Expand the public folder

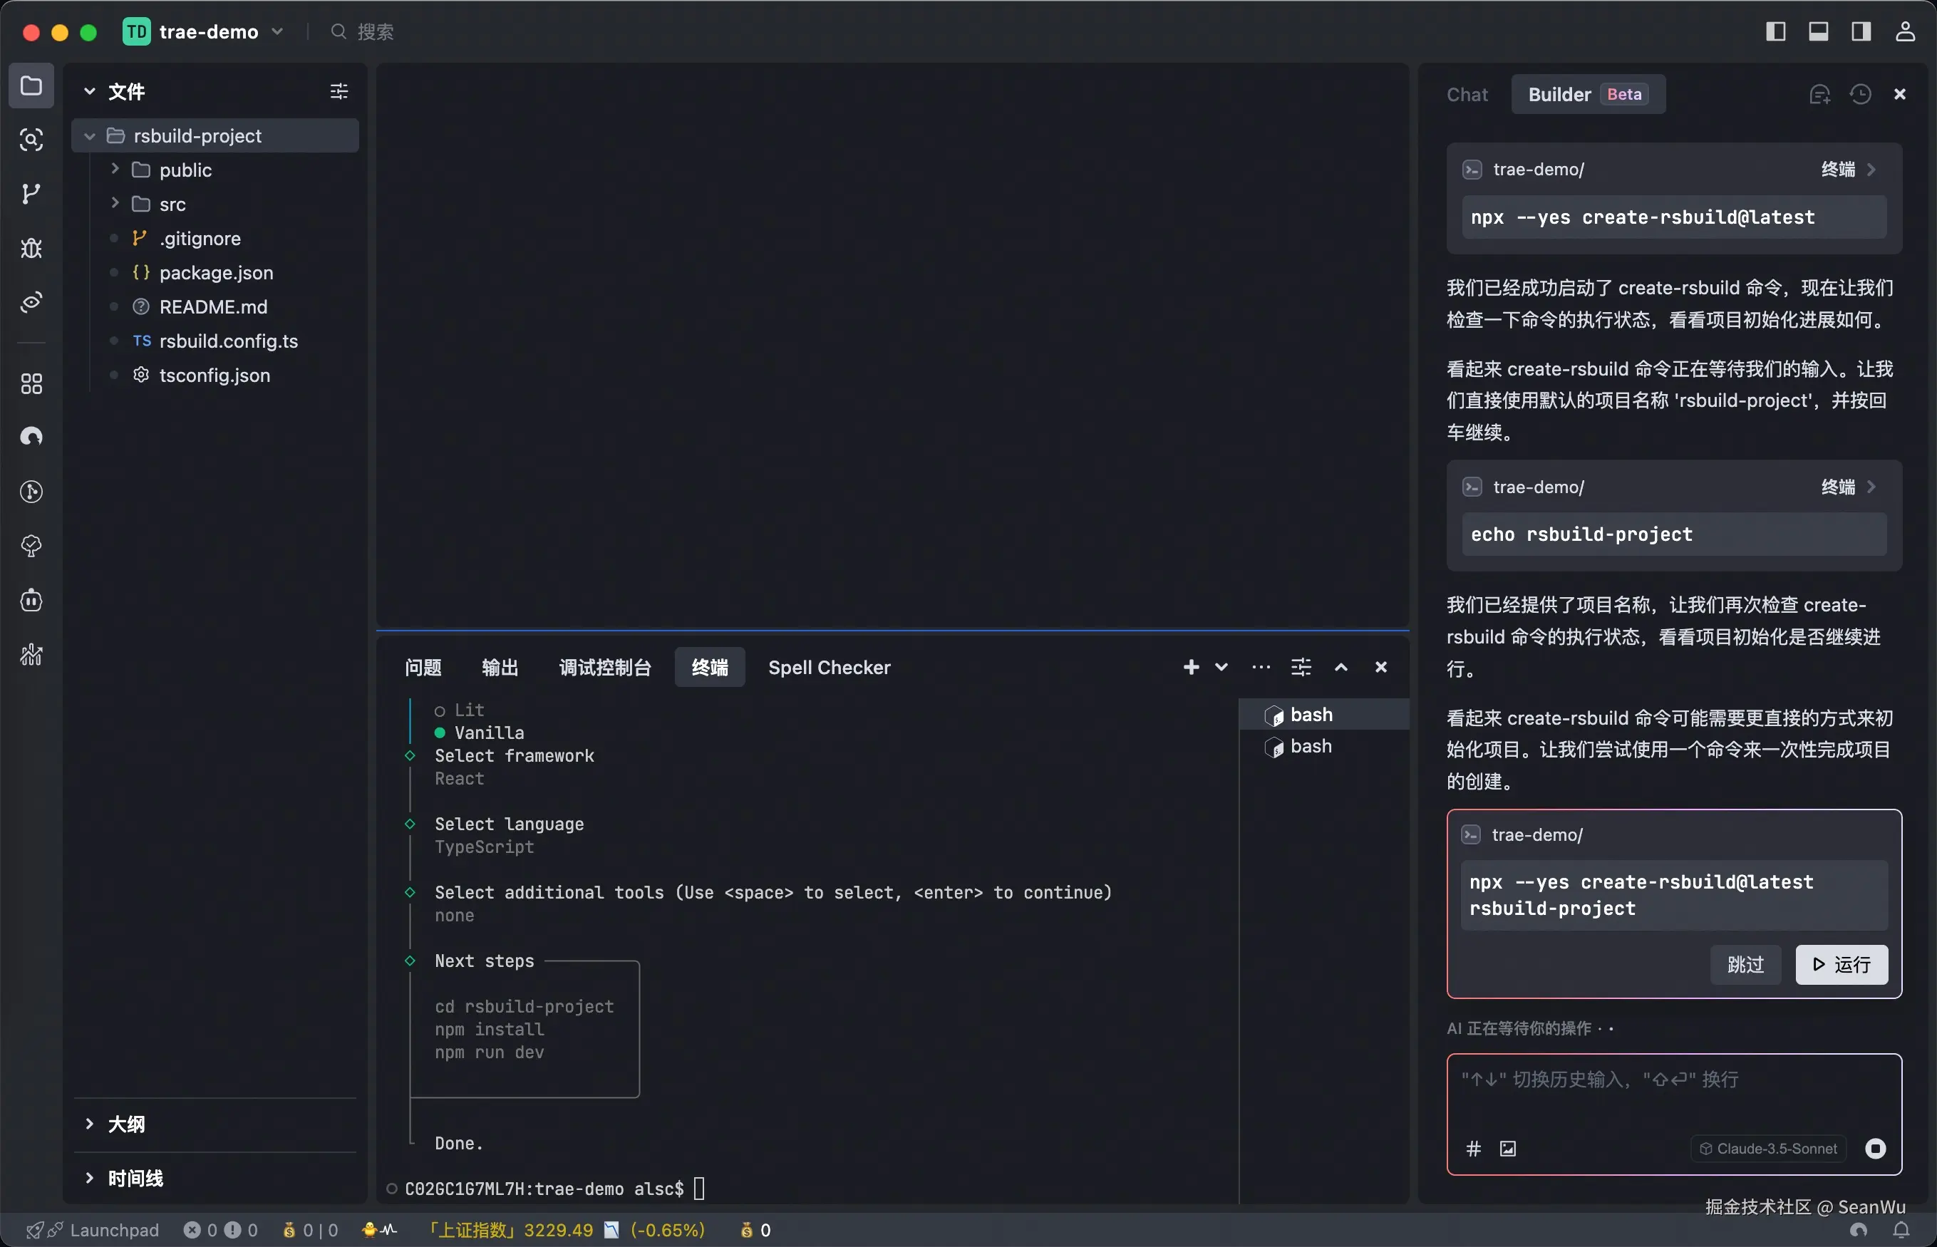[185, 170]
